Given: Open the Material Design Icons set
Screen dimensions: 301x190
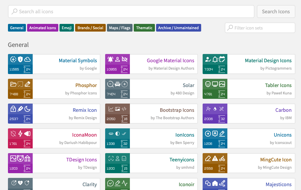Looking at the screenshot, I should (x=268, y=61).
